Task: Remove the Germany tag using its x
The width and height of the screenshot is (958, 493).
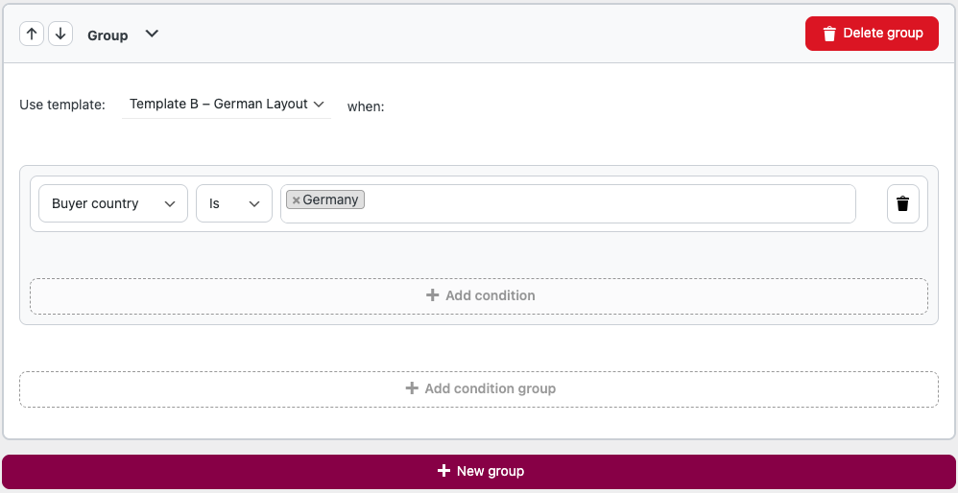Action: tap(297, 200)
